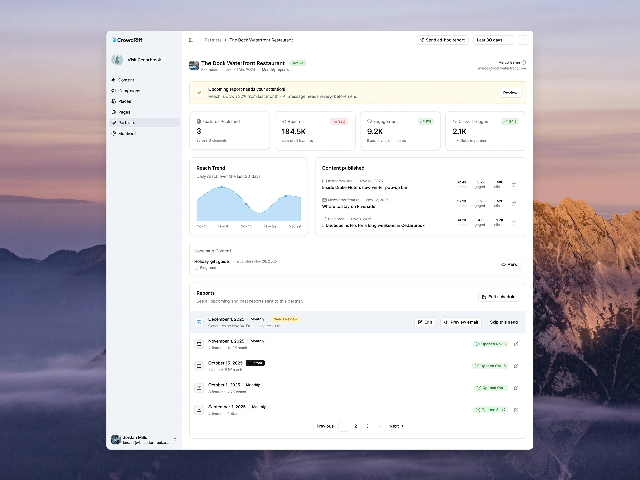Click the Needs Review status tag

click(x=285, y=319)
